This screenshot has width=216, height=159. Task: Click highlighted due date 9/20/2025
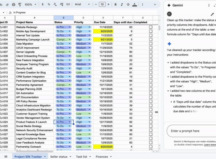(x=103, y=147)
